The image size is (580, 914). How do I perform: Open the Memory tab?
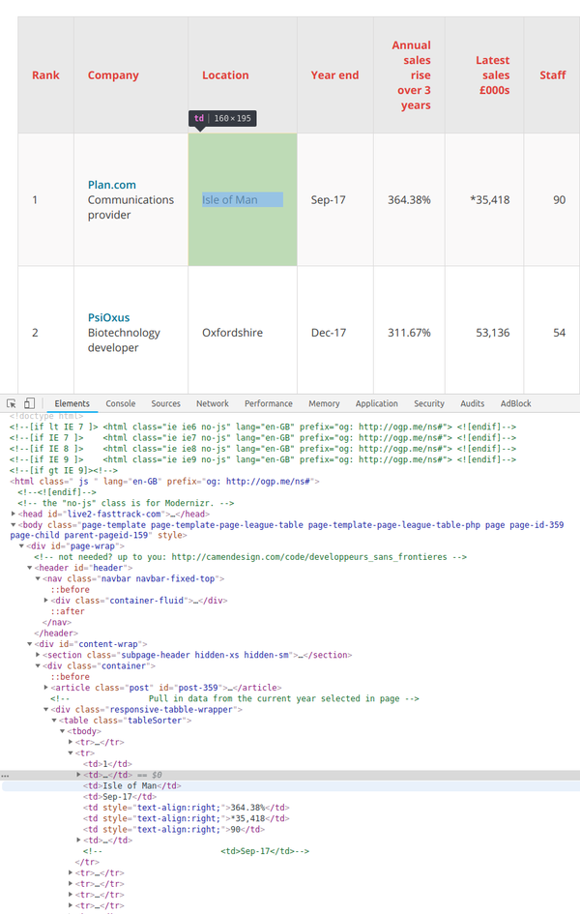click(x=324, y=403)
